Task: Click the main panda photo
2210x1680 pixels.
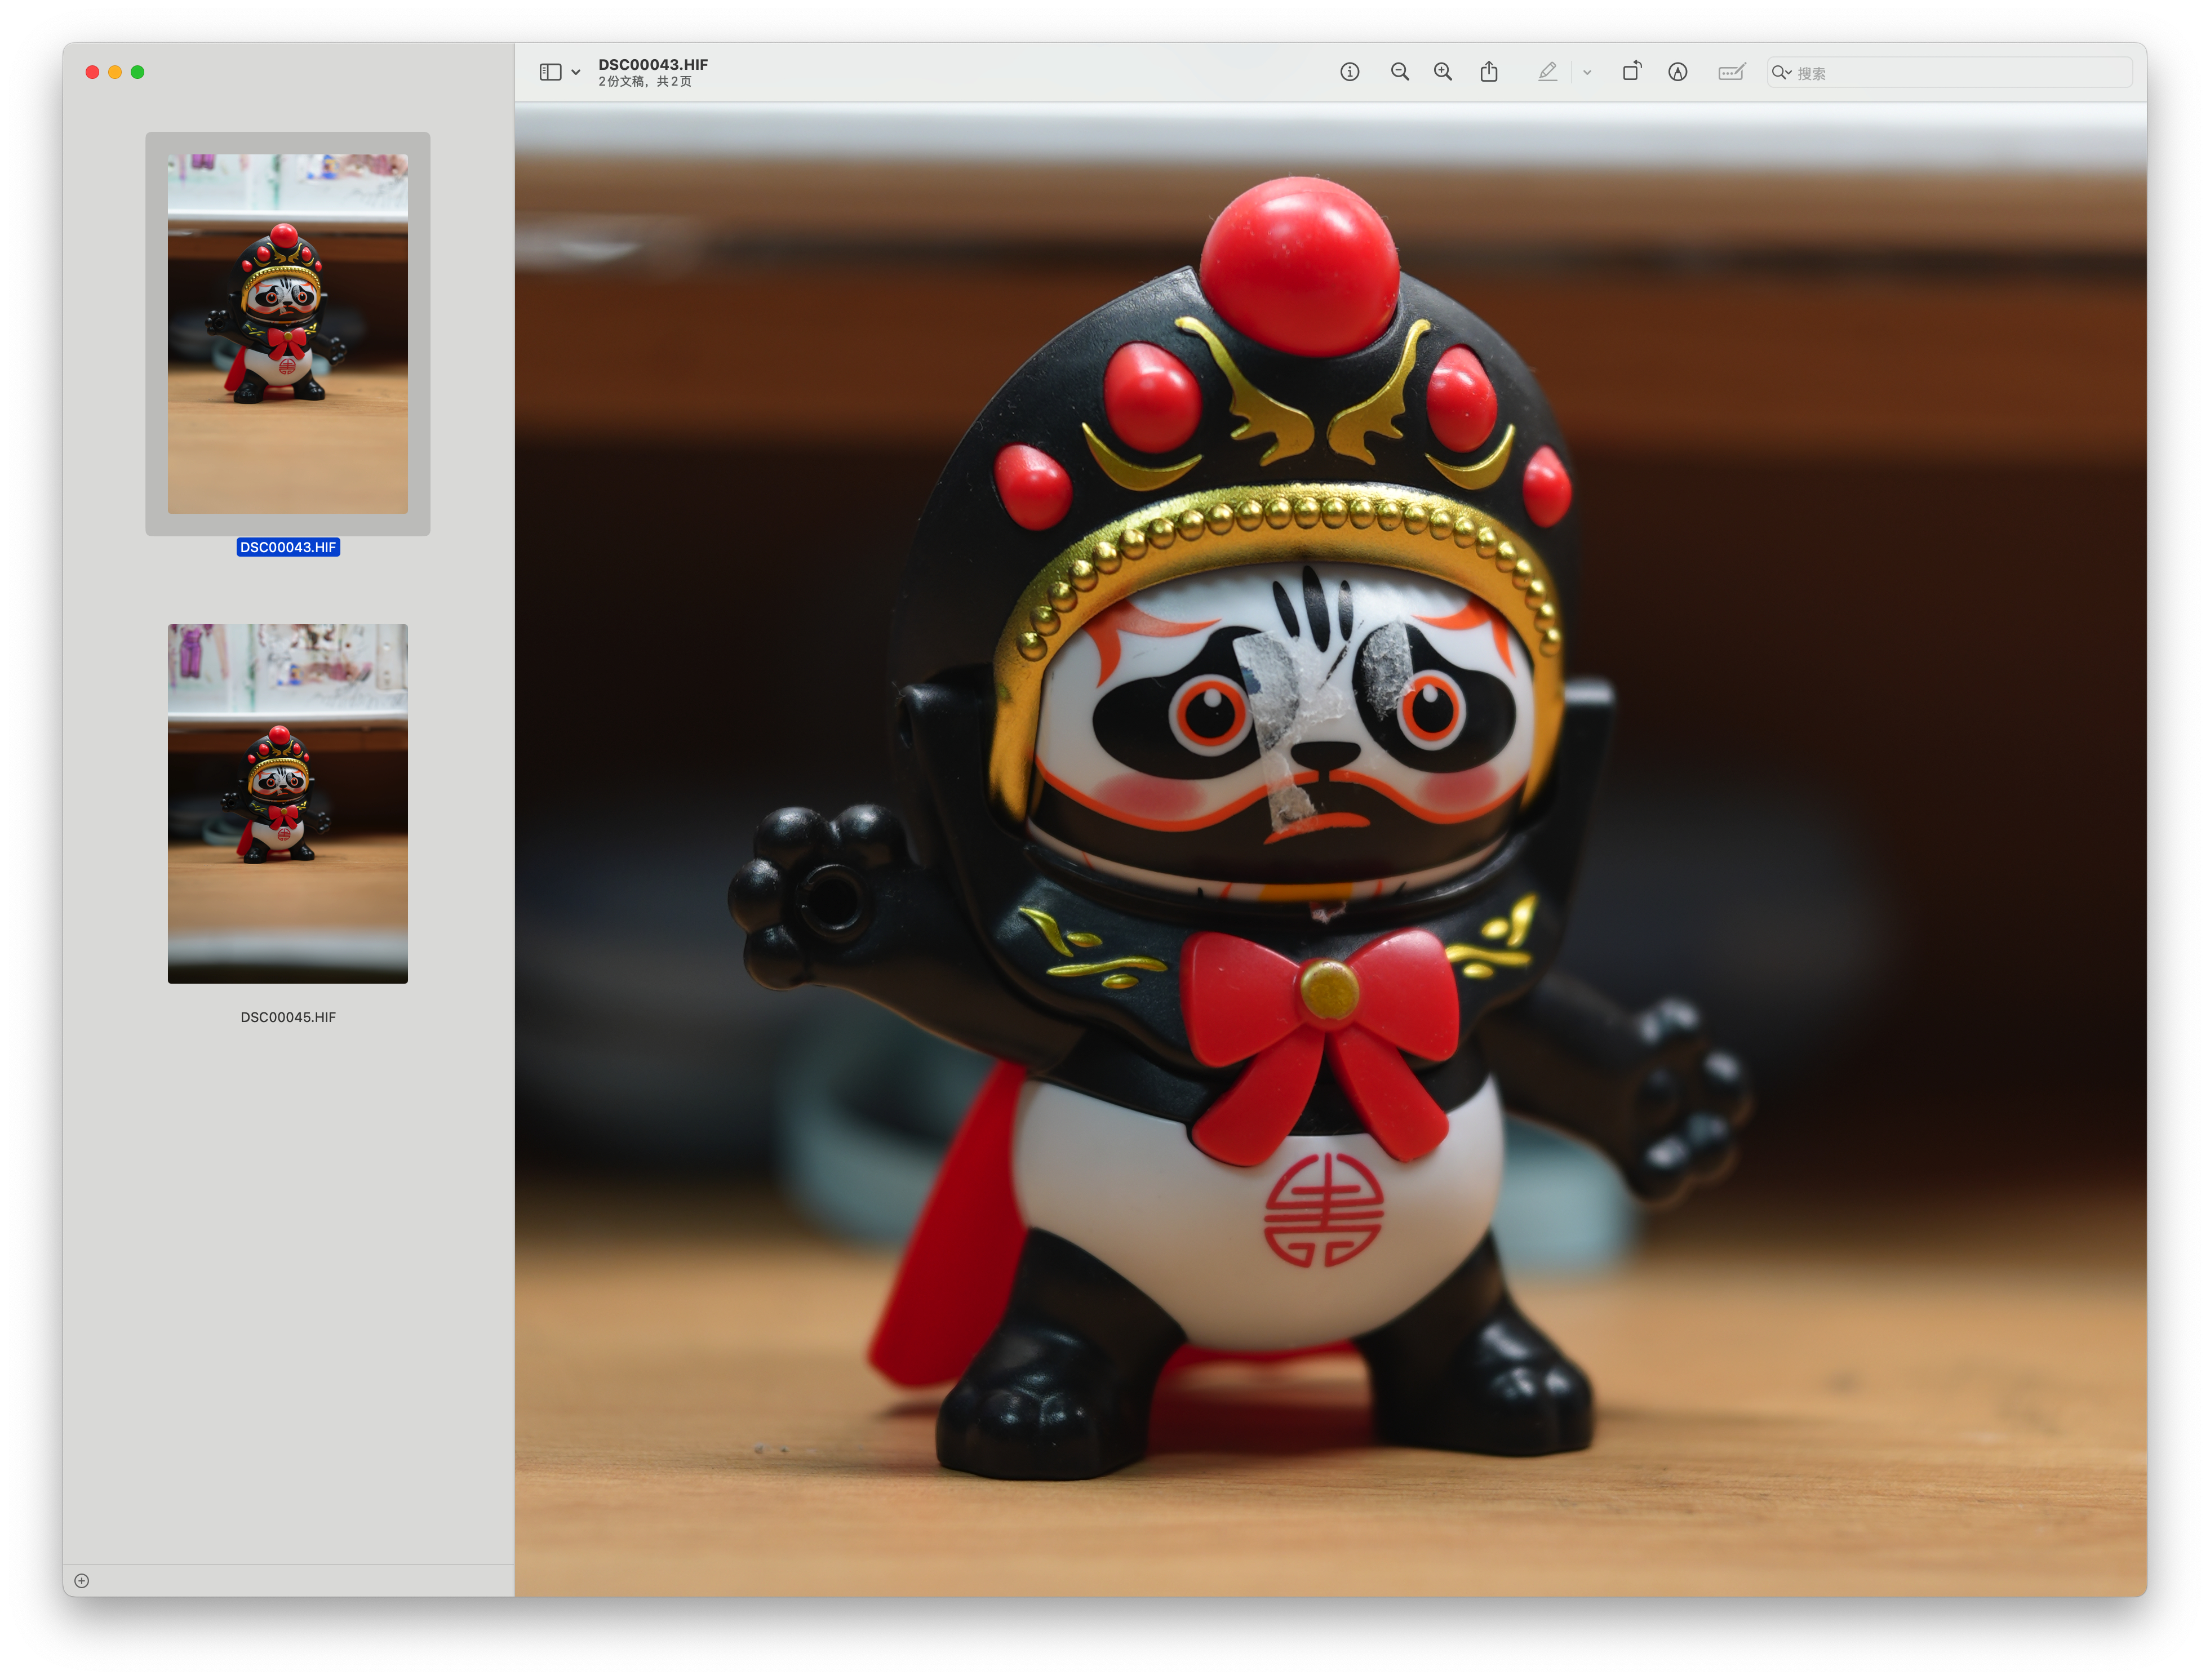Action: click(x=1330, y=849)
